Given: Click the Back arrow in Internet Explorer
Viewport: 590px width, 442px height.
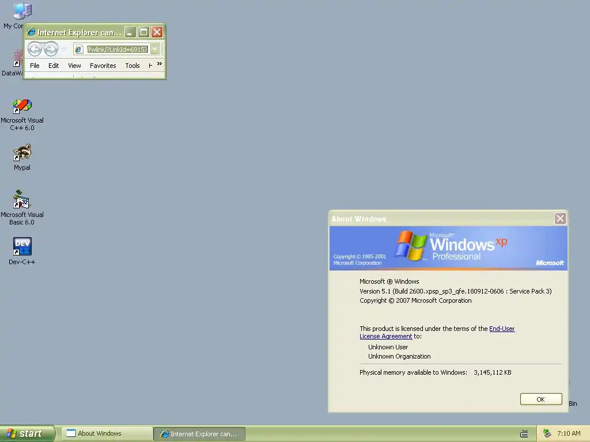Looking at the screenshot, I should pyautogui.click(x=35, y=49).
